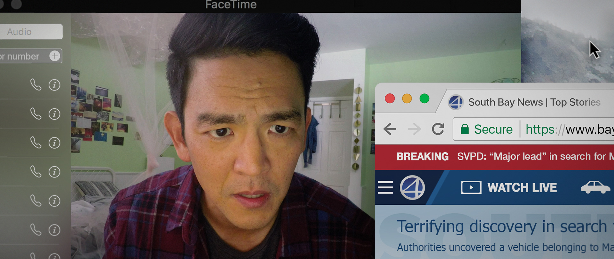
Task: Click the green Secure lock icon
Action: 465,129
